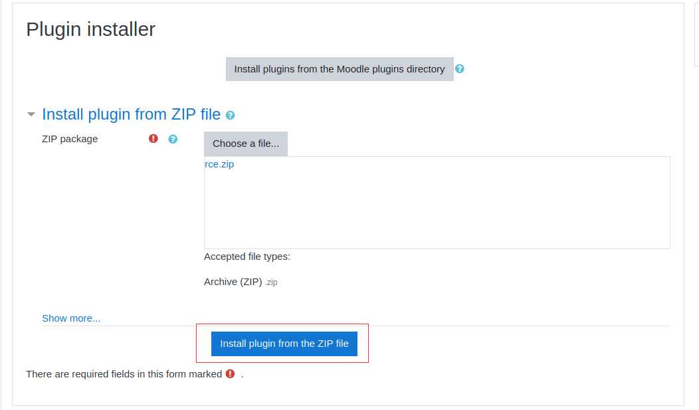The image size is (699, 410).
Task: Click the required-field icon beside ZIP package
Action: [153, 139]
